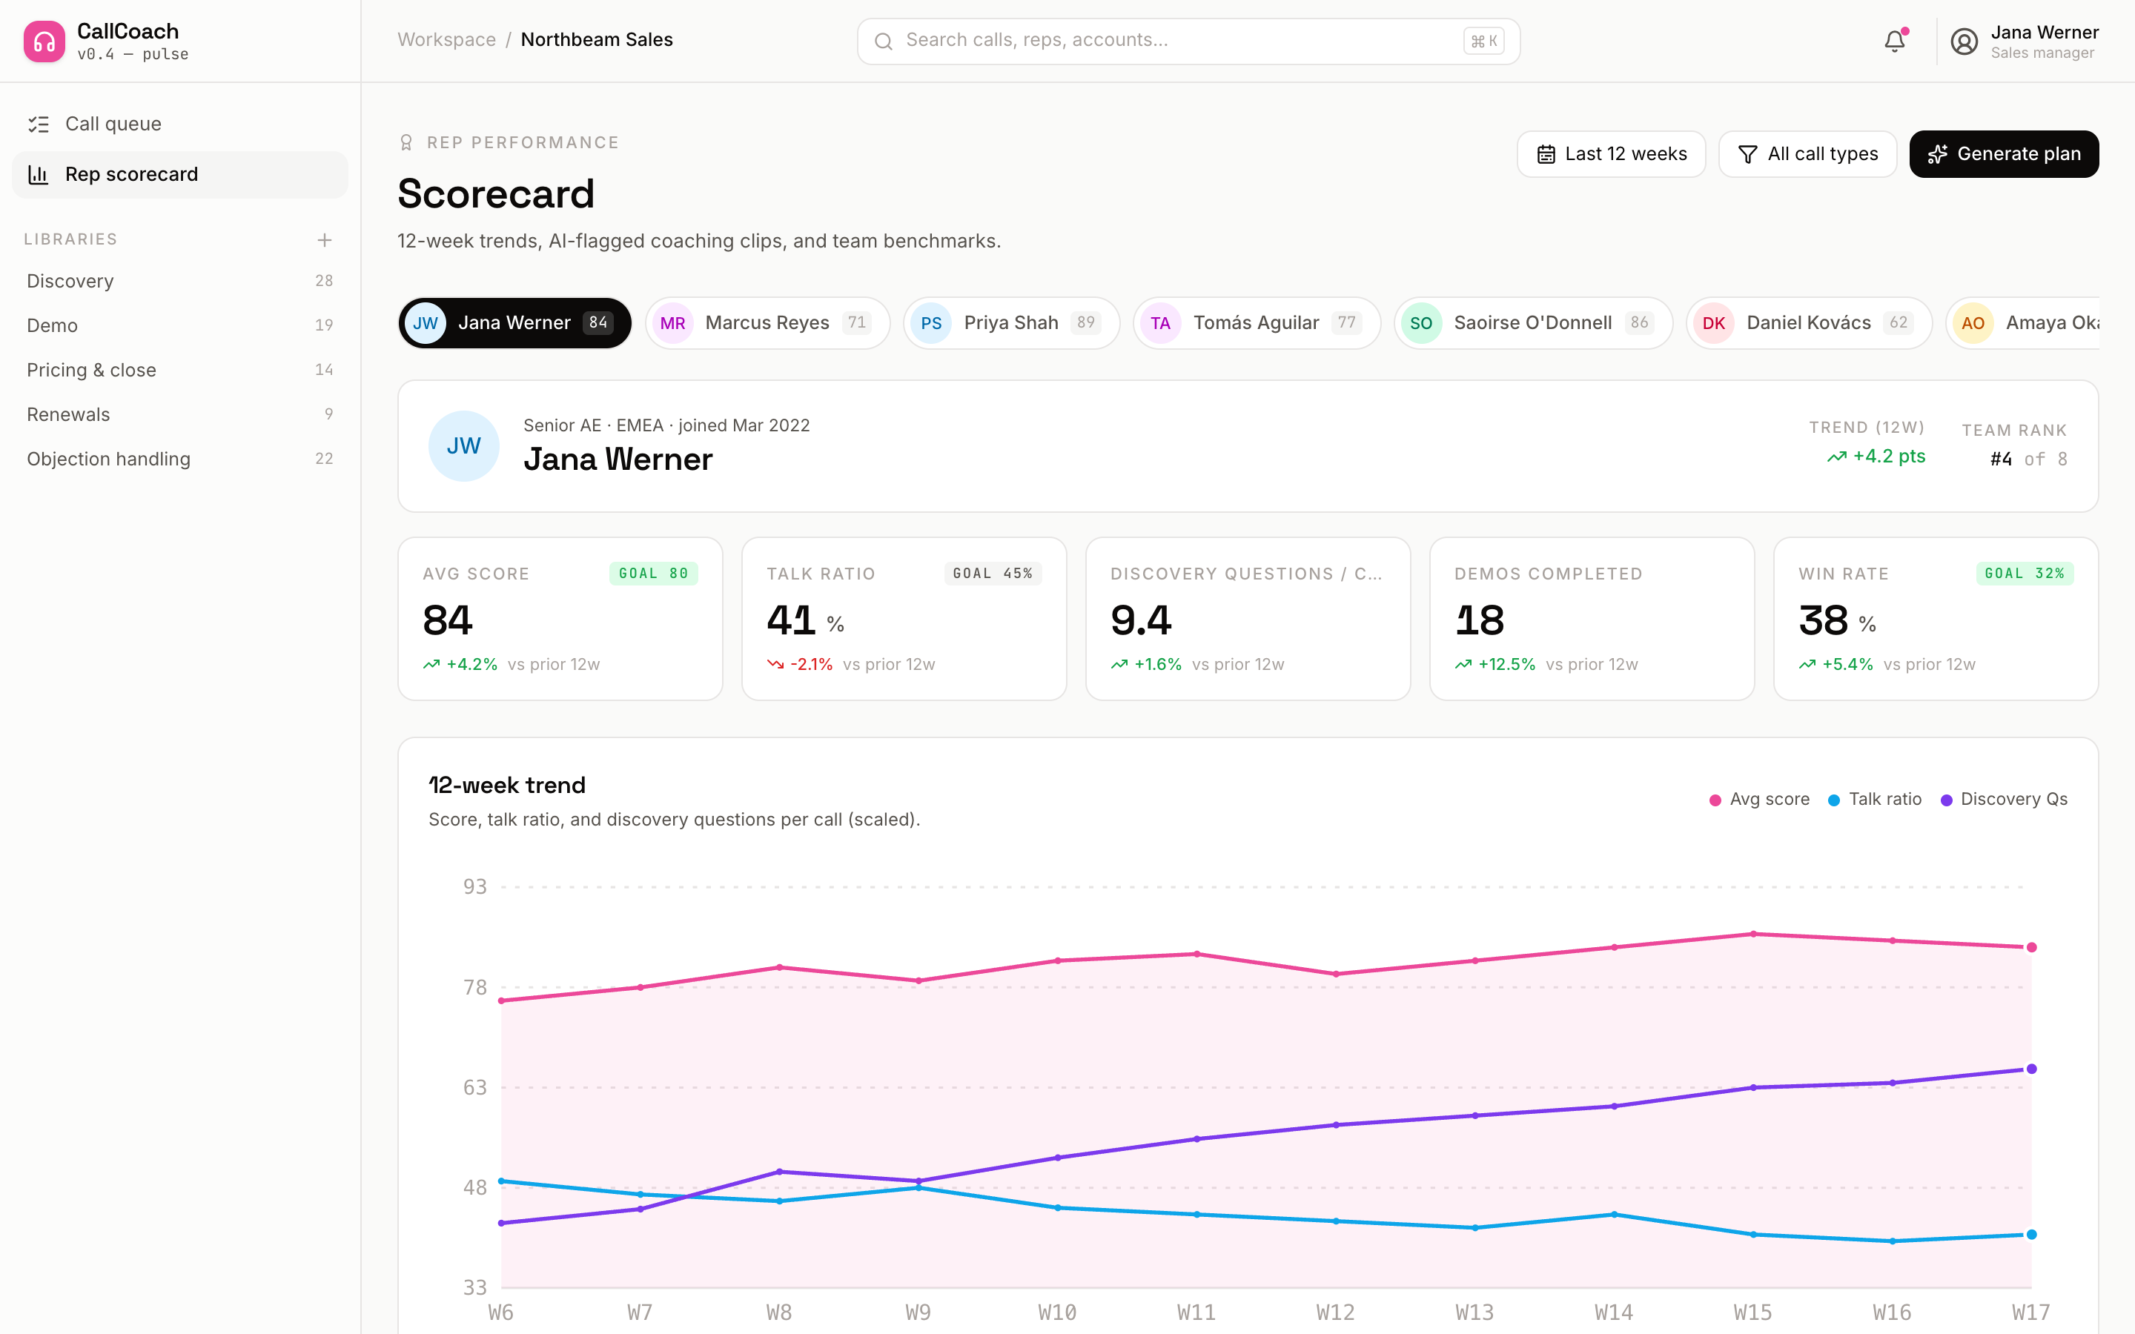Click the MR avatar for Marcus Reyes
The height and width of the screenshot is (1334, 2135).
(672, 323)
